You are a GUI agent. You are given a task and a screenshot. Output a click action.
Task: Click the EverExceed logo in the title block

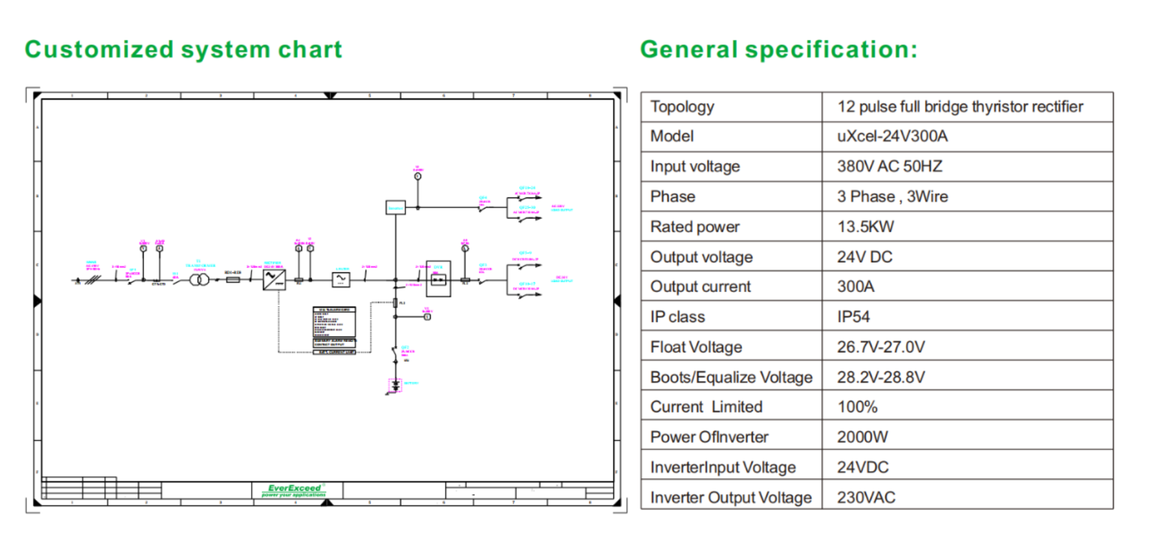[294, 490]
